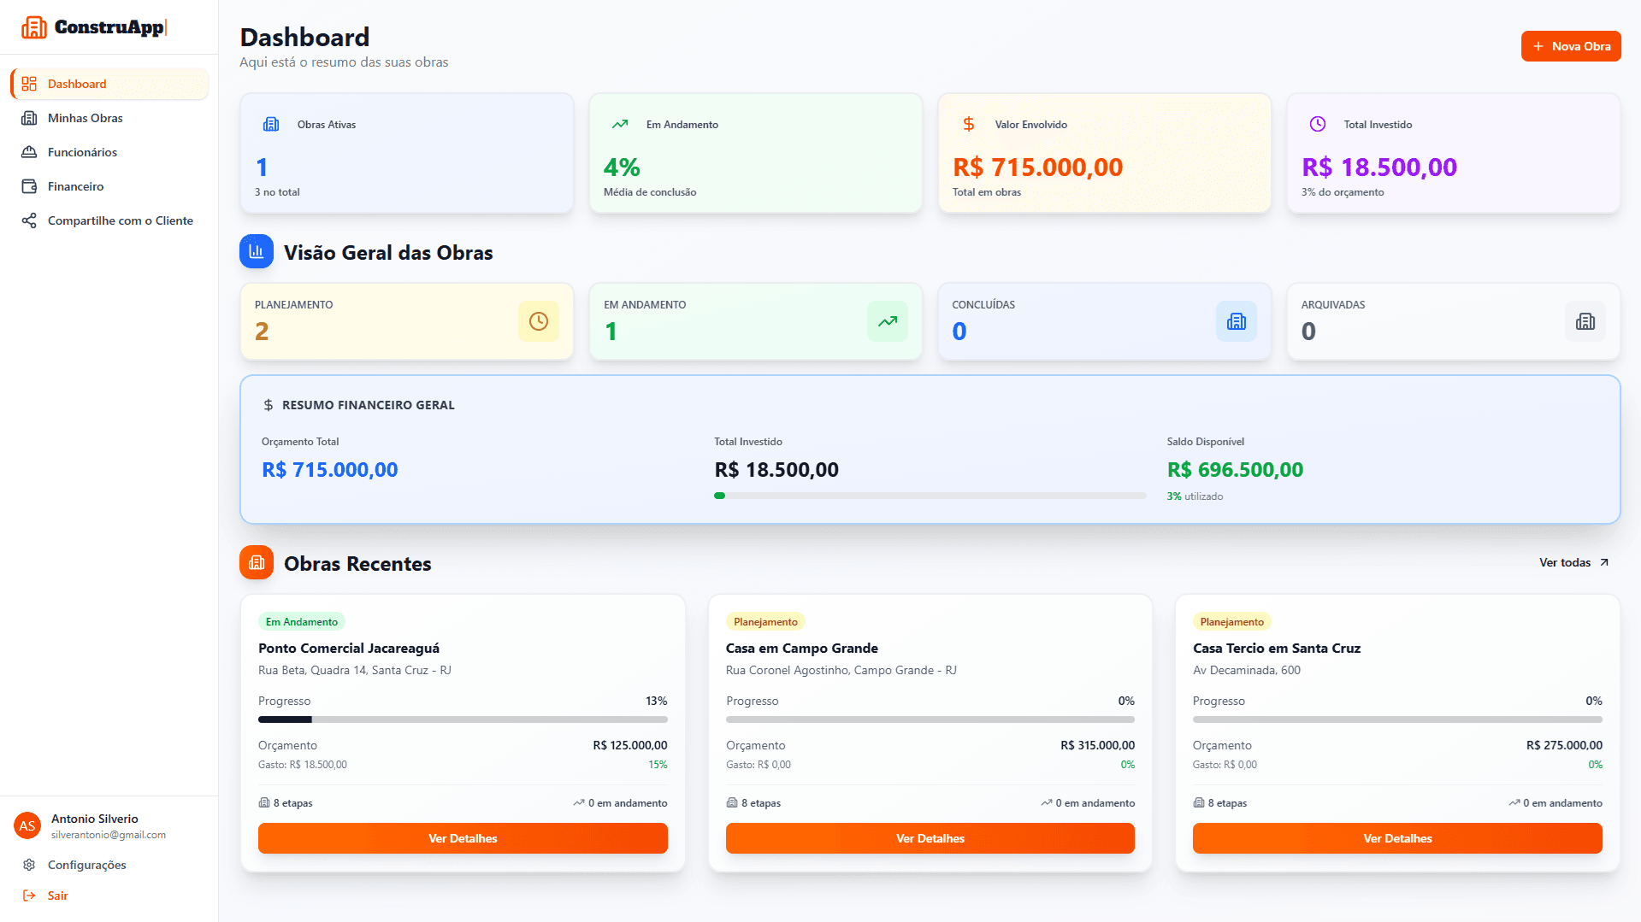Image resolution: width=1641 pixels, height=922 pixels.
Task: Click the Sair logout icon
Action: coord(28,895)
